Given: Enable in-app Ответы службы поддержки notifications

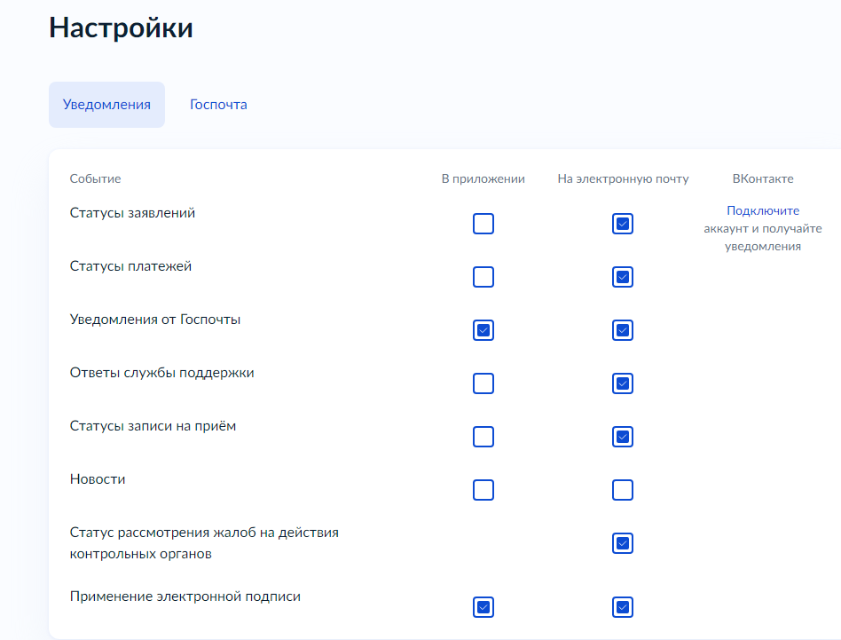Looking at the screenshot, I should pyautogui.click(x=483, y=383).
